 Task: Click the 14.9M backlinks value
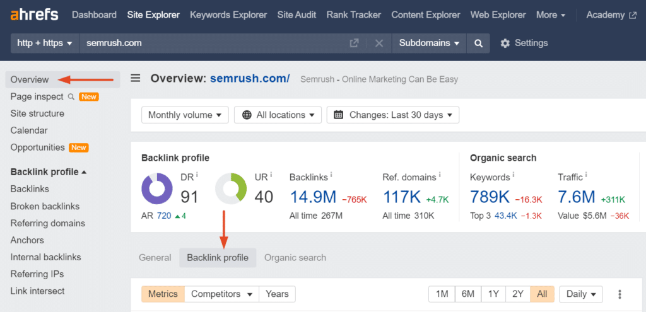(x=313, y=197)
